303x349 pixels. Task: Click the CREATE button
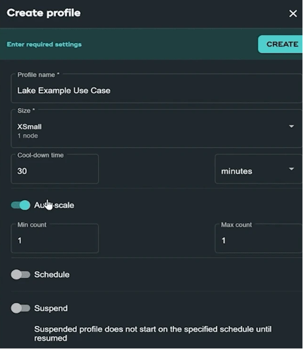pos(280,44)
